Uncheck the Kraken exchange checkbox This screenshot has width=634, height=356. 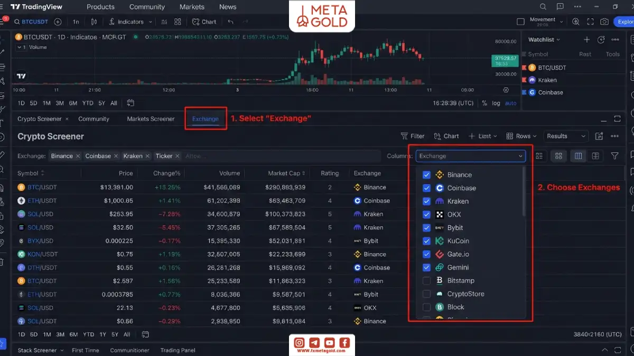[x=426, y=201]
